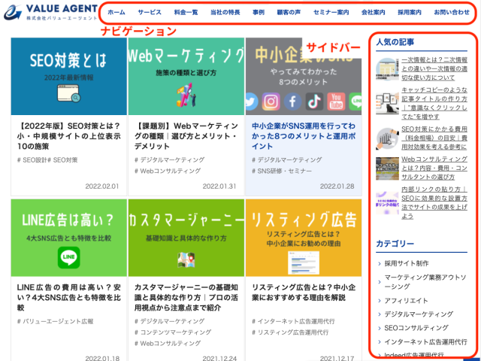Click the search results image on リスティング広告 card
The height and width of the screenshot is (361, 481).
(x=304, y=262)
